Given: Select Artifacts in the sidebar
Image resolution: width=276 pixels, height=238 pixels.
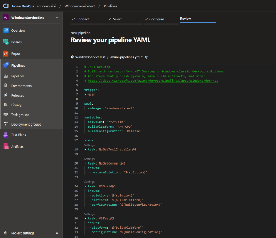Looking at the screenshot, I should coord(18,147).
